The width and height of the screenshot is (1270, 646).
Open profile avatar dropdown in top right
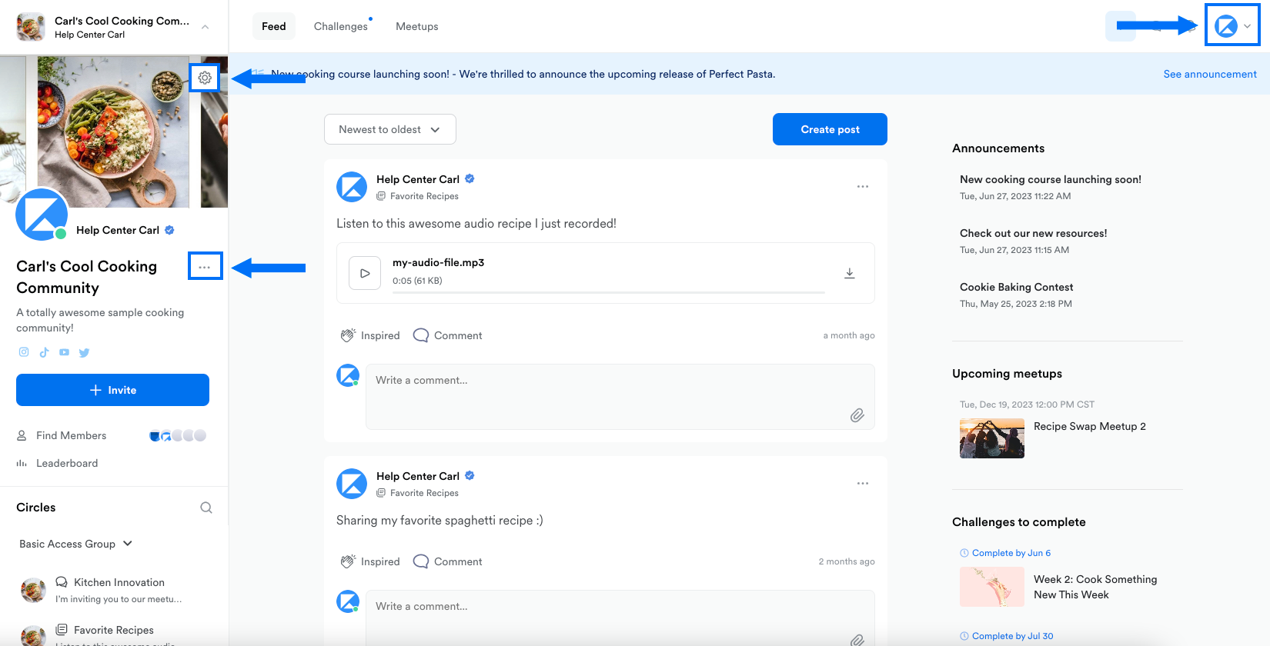click(1232, 26)
